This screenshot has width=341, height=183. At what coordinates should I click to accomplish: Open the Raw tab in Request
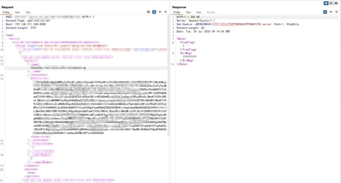[18, 12]
